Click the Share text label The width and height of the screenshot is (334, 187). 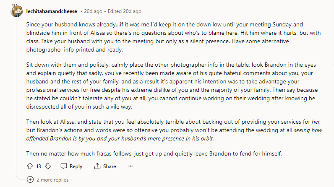[x=110, y=166]
